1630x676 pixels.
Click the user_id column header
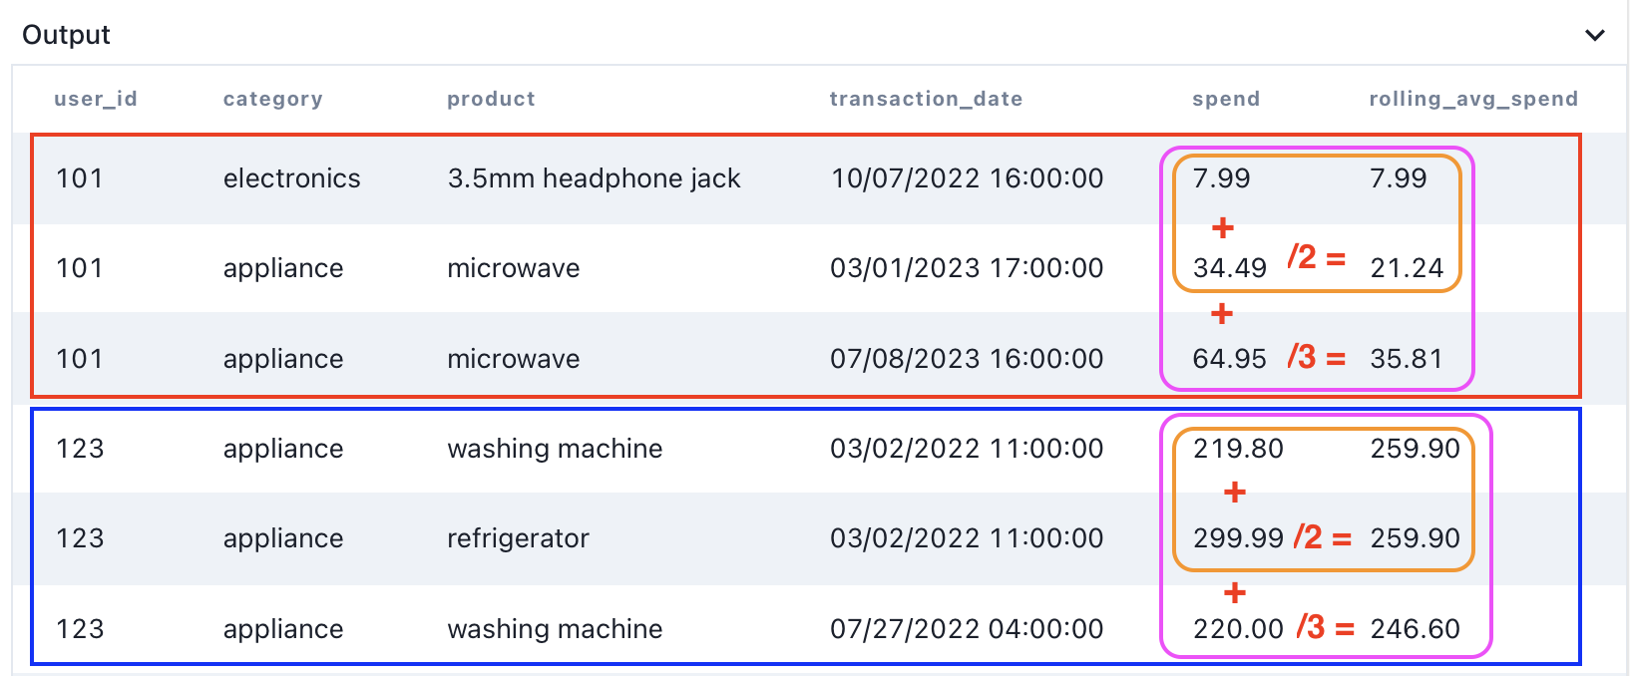pyautogui.click(x=96, y=99)
